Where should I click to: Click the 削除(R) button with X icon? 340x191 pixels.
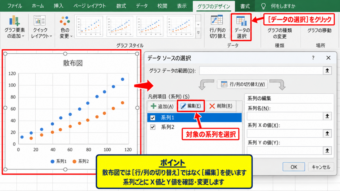point(221,106)
